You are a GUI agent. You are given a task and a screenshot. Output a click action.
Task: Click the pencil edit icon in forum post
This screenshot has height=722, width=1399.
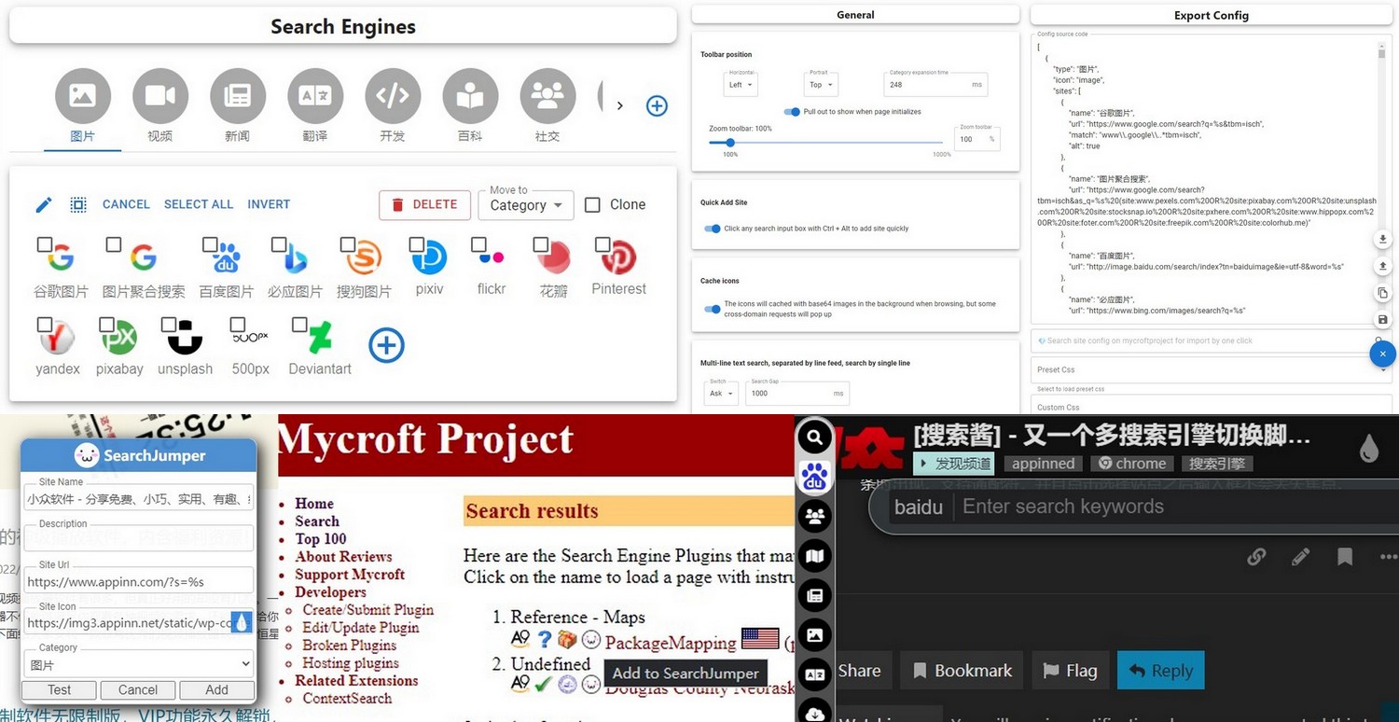[x=1301, y=557]
